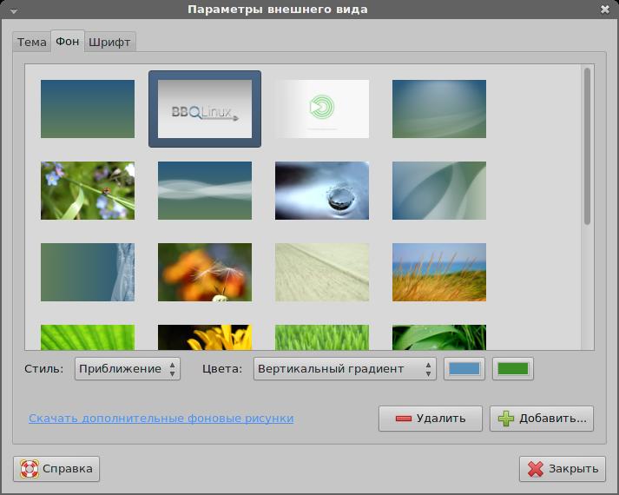Open the window menu arrow in title bar
The height and width of the screenshot is (495, 619).
14,11
